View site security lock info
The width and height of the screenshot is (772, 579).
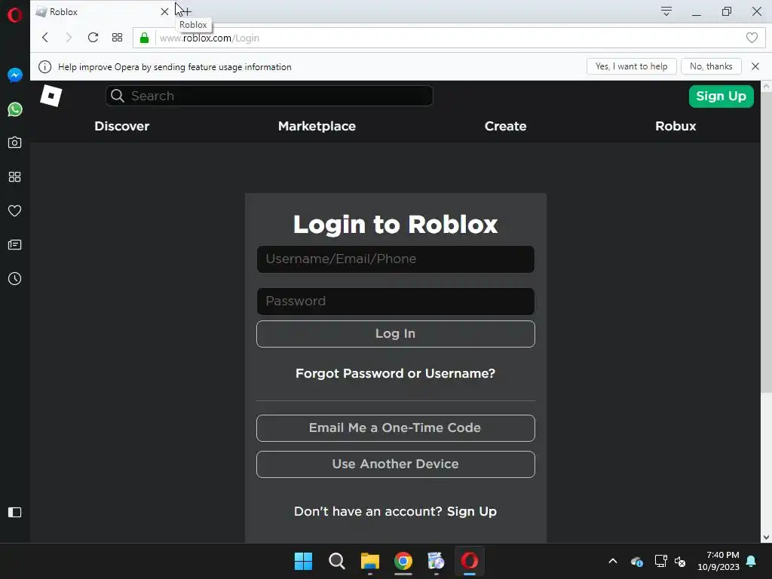point(144,38)
